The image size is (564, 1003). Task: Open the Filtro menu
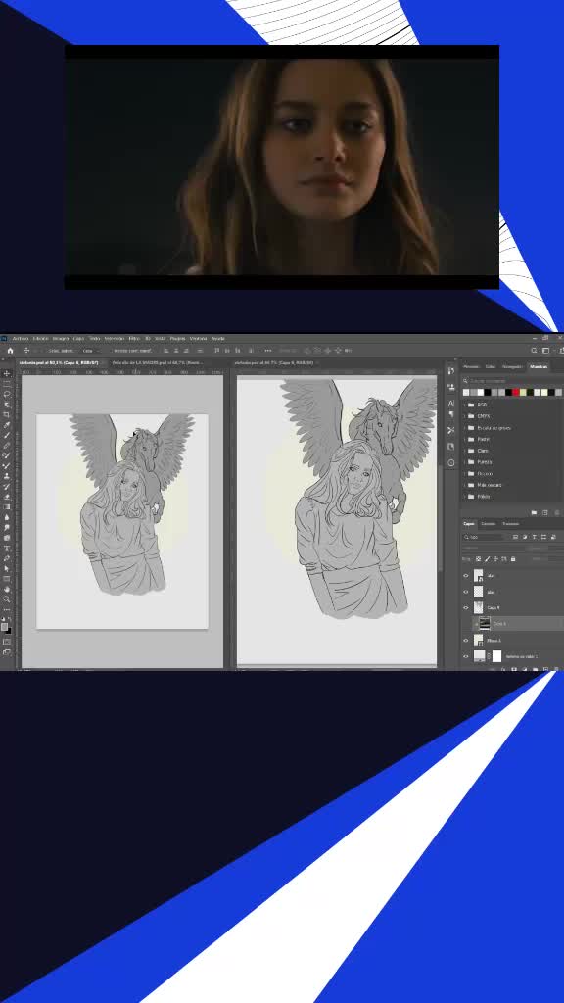click(x=133, y=338)
